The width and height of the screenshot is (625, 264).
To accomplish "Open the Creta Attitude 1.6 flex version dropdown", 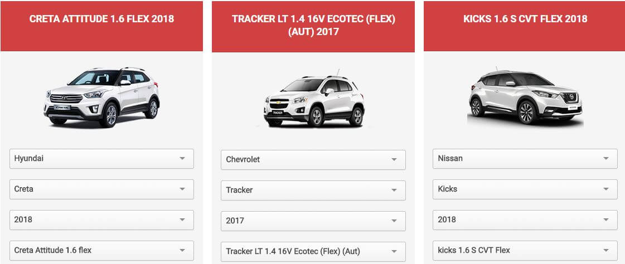I will [x=101, y=251].
